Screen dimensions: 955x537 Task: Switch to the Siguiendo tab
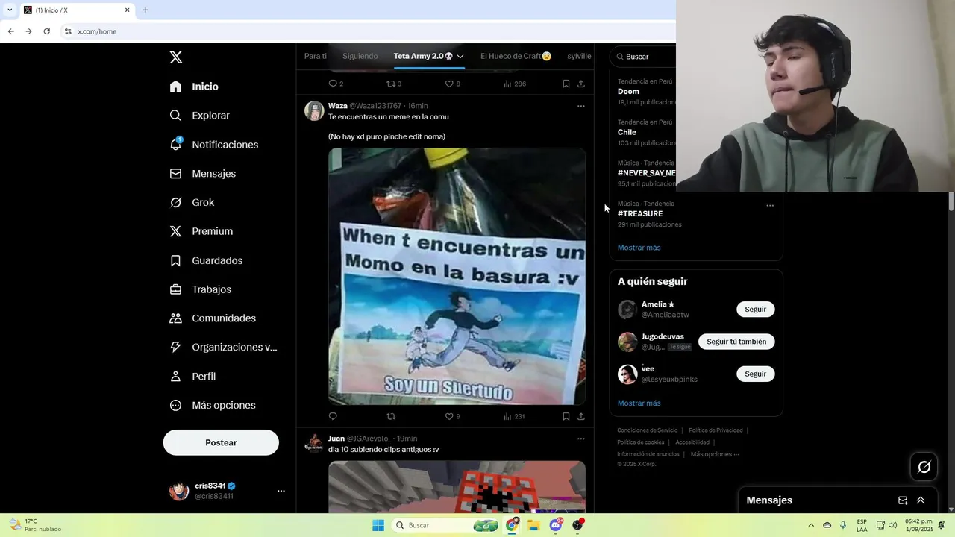click(360, 56)
